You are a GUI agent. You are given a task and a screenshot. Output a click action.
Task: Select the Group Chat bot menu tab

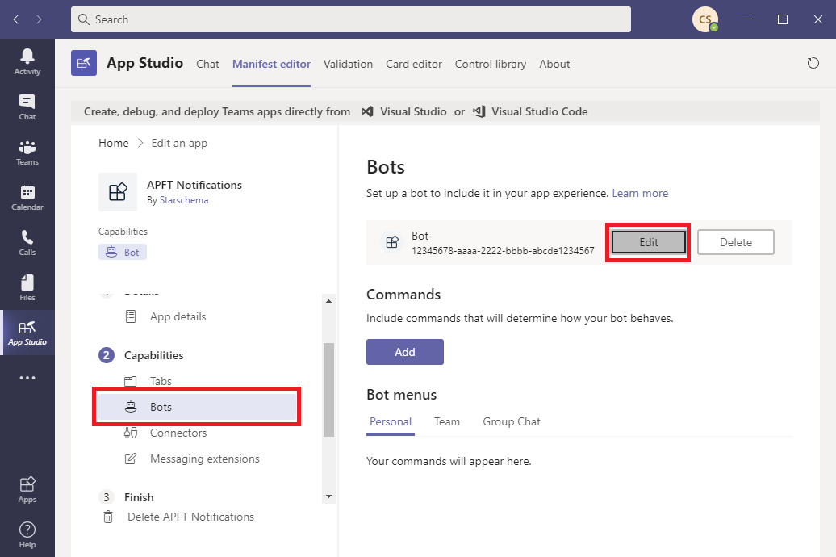512,421
